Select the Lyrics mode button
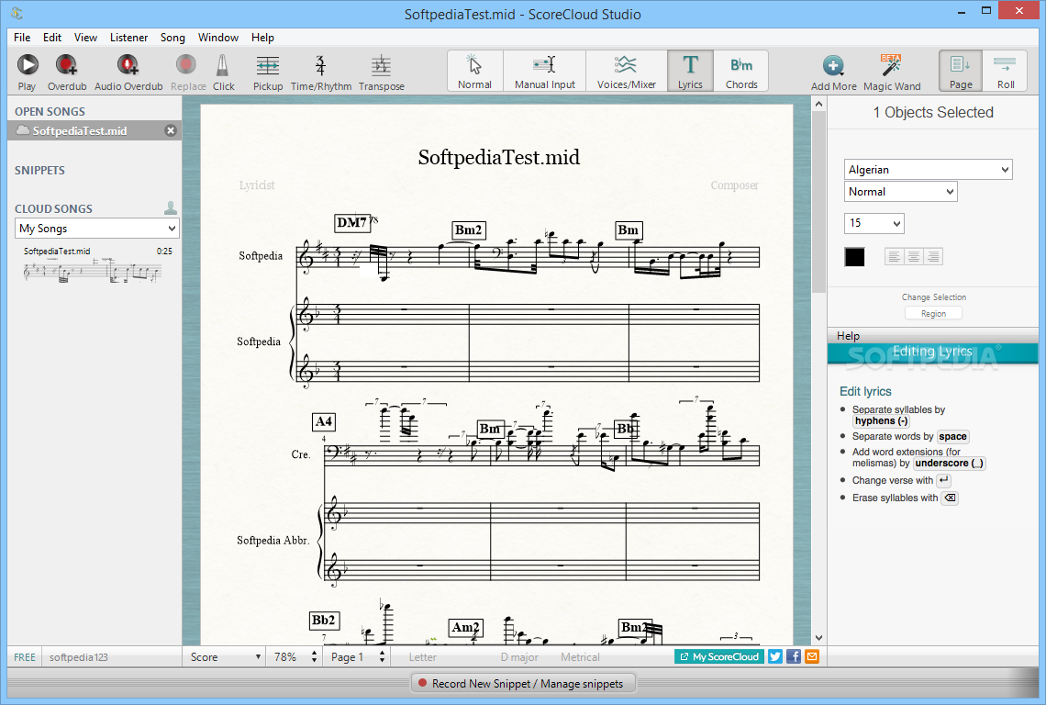 point(690,71)
